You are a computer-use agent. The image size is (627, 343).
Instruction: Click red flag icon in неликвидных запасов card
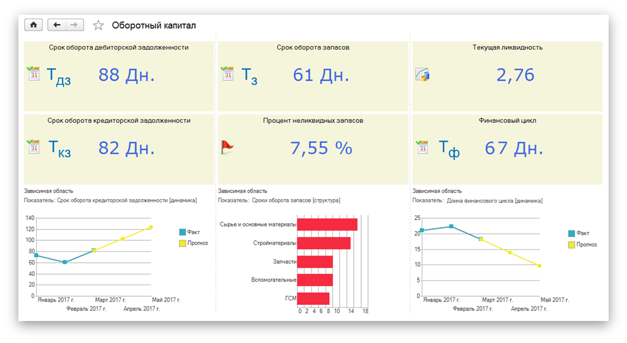coord(227,147)
